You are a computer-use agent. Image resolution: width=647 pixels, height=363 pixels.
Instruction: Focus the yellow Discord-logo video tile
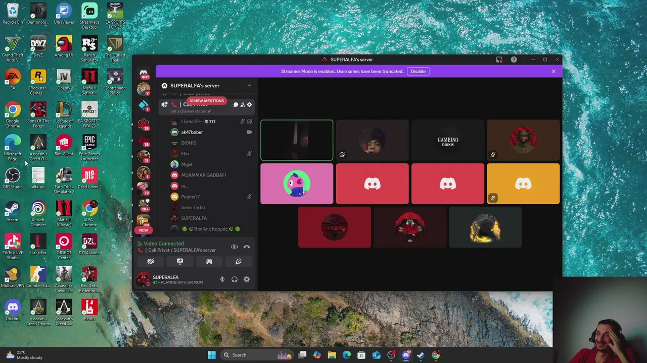[x=523, y=184]
